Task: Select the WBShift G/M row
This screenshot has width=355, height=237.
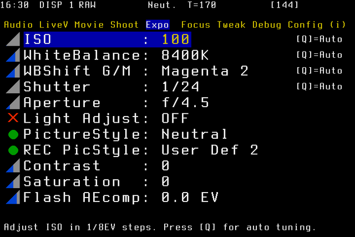Action: (136, 71)
